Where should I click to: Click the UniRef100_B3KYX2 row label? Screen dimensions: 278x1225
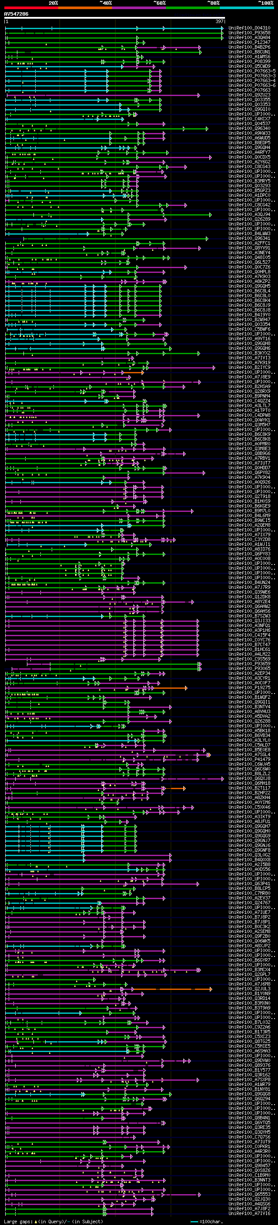click(249, 353)
